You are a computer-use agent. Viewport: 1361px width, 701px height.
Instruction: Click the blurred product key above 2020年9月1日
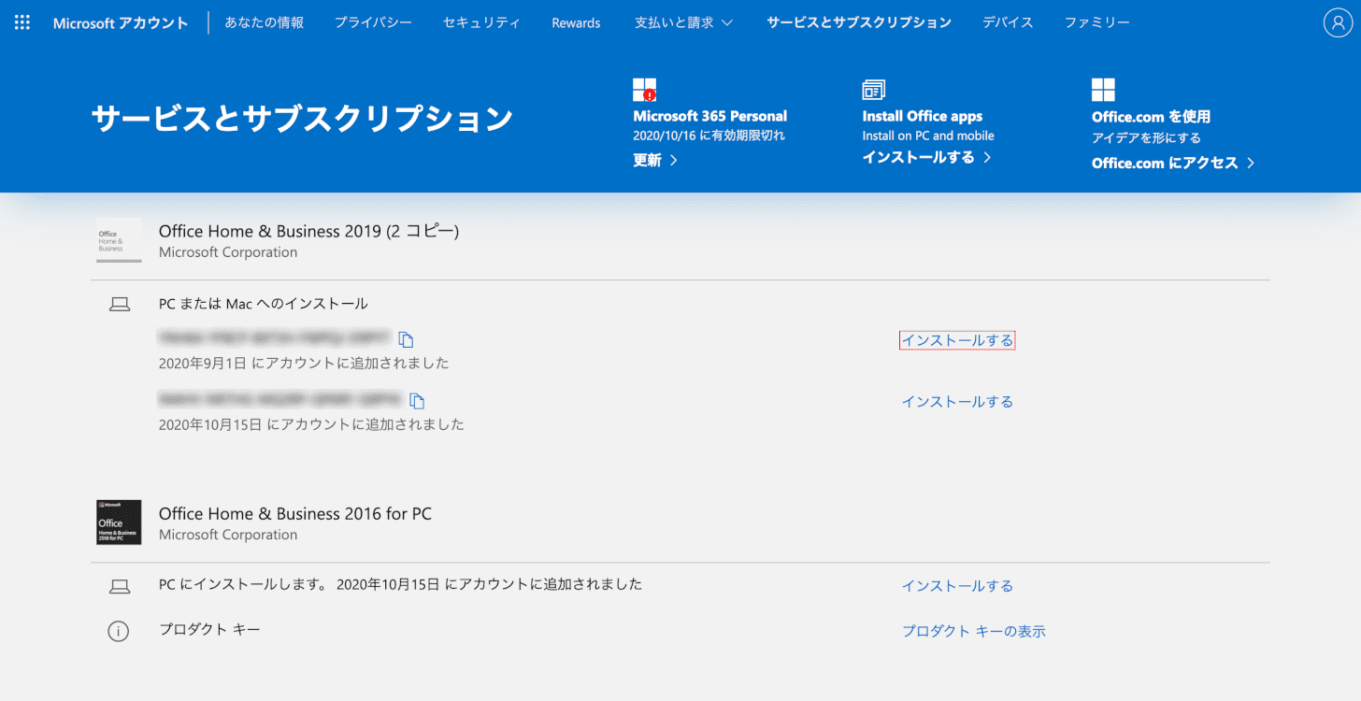coord(274,339)
